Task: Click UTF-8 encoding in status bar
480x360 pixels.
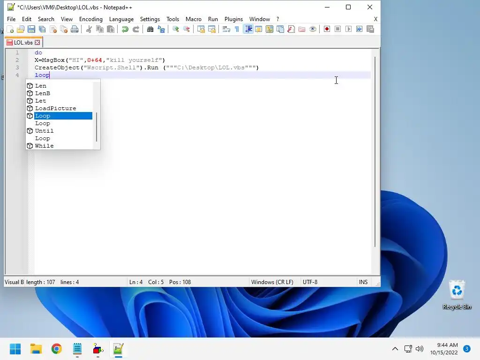Action: click(310, 282)
